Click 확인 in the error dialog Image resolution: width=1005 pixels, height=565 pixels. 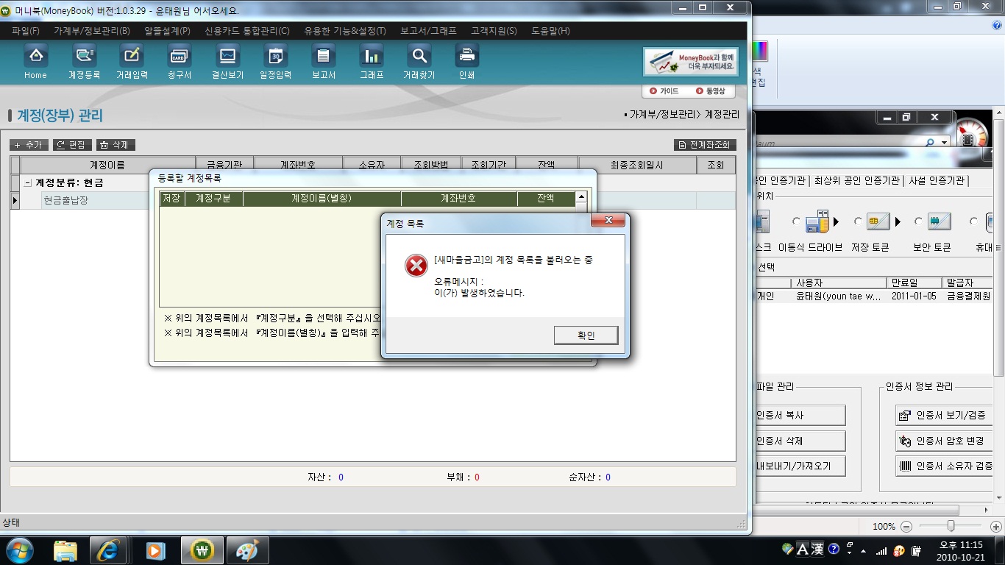[x=586, y=335]
